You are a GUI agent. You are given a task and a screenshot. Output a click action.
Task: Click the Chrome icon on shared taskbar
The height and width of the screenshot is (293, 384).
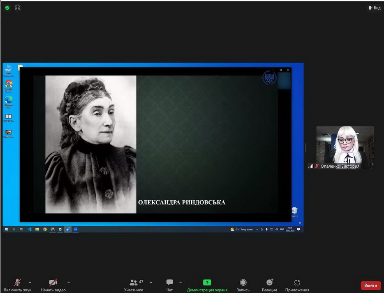(45, 229)
